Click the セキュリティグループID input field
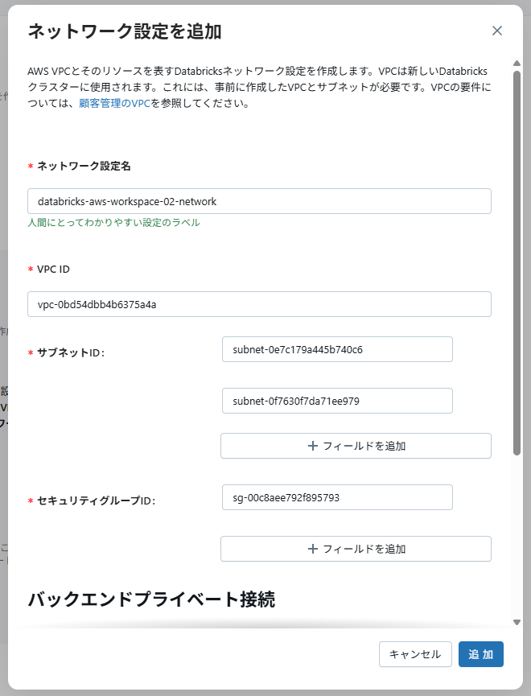The width and height of the screenshot is (531, 696). pos(336,497)
